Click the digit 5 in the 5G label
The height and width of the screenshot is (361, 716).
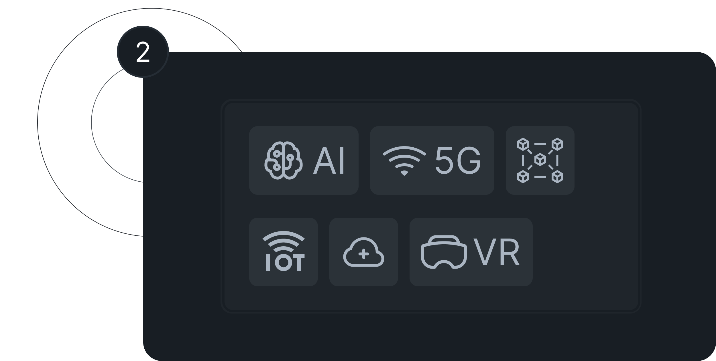[x=444, y=160]
